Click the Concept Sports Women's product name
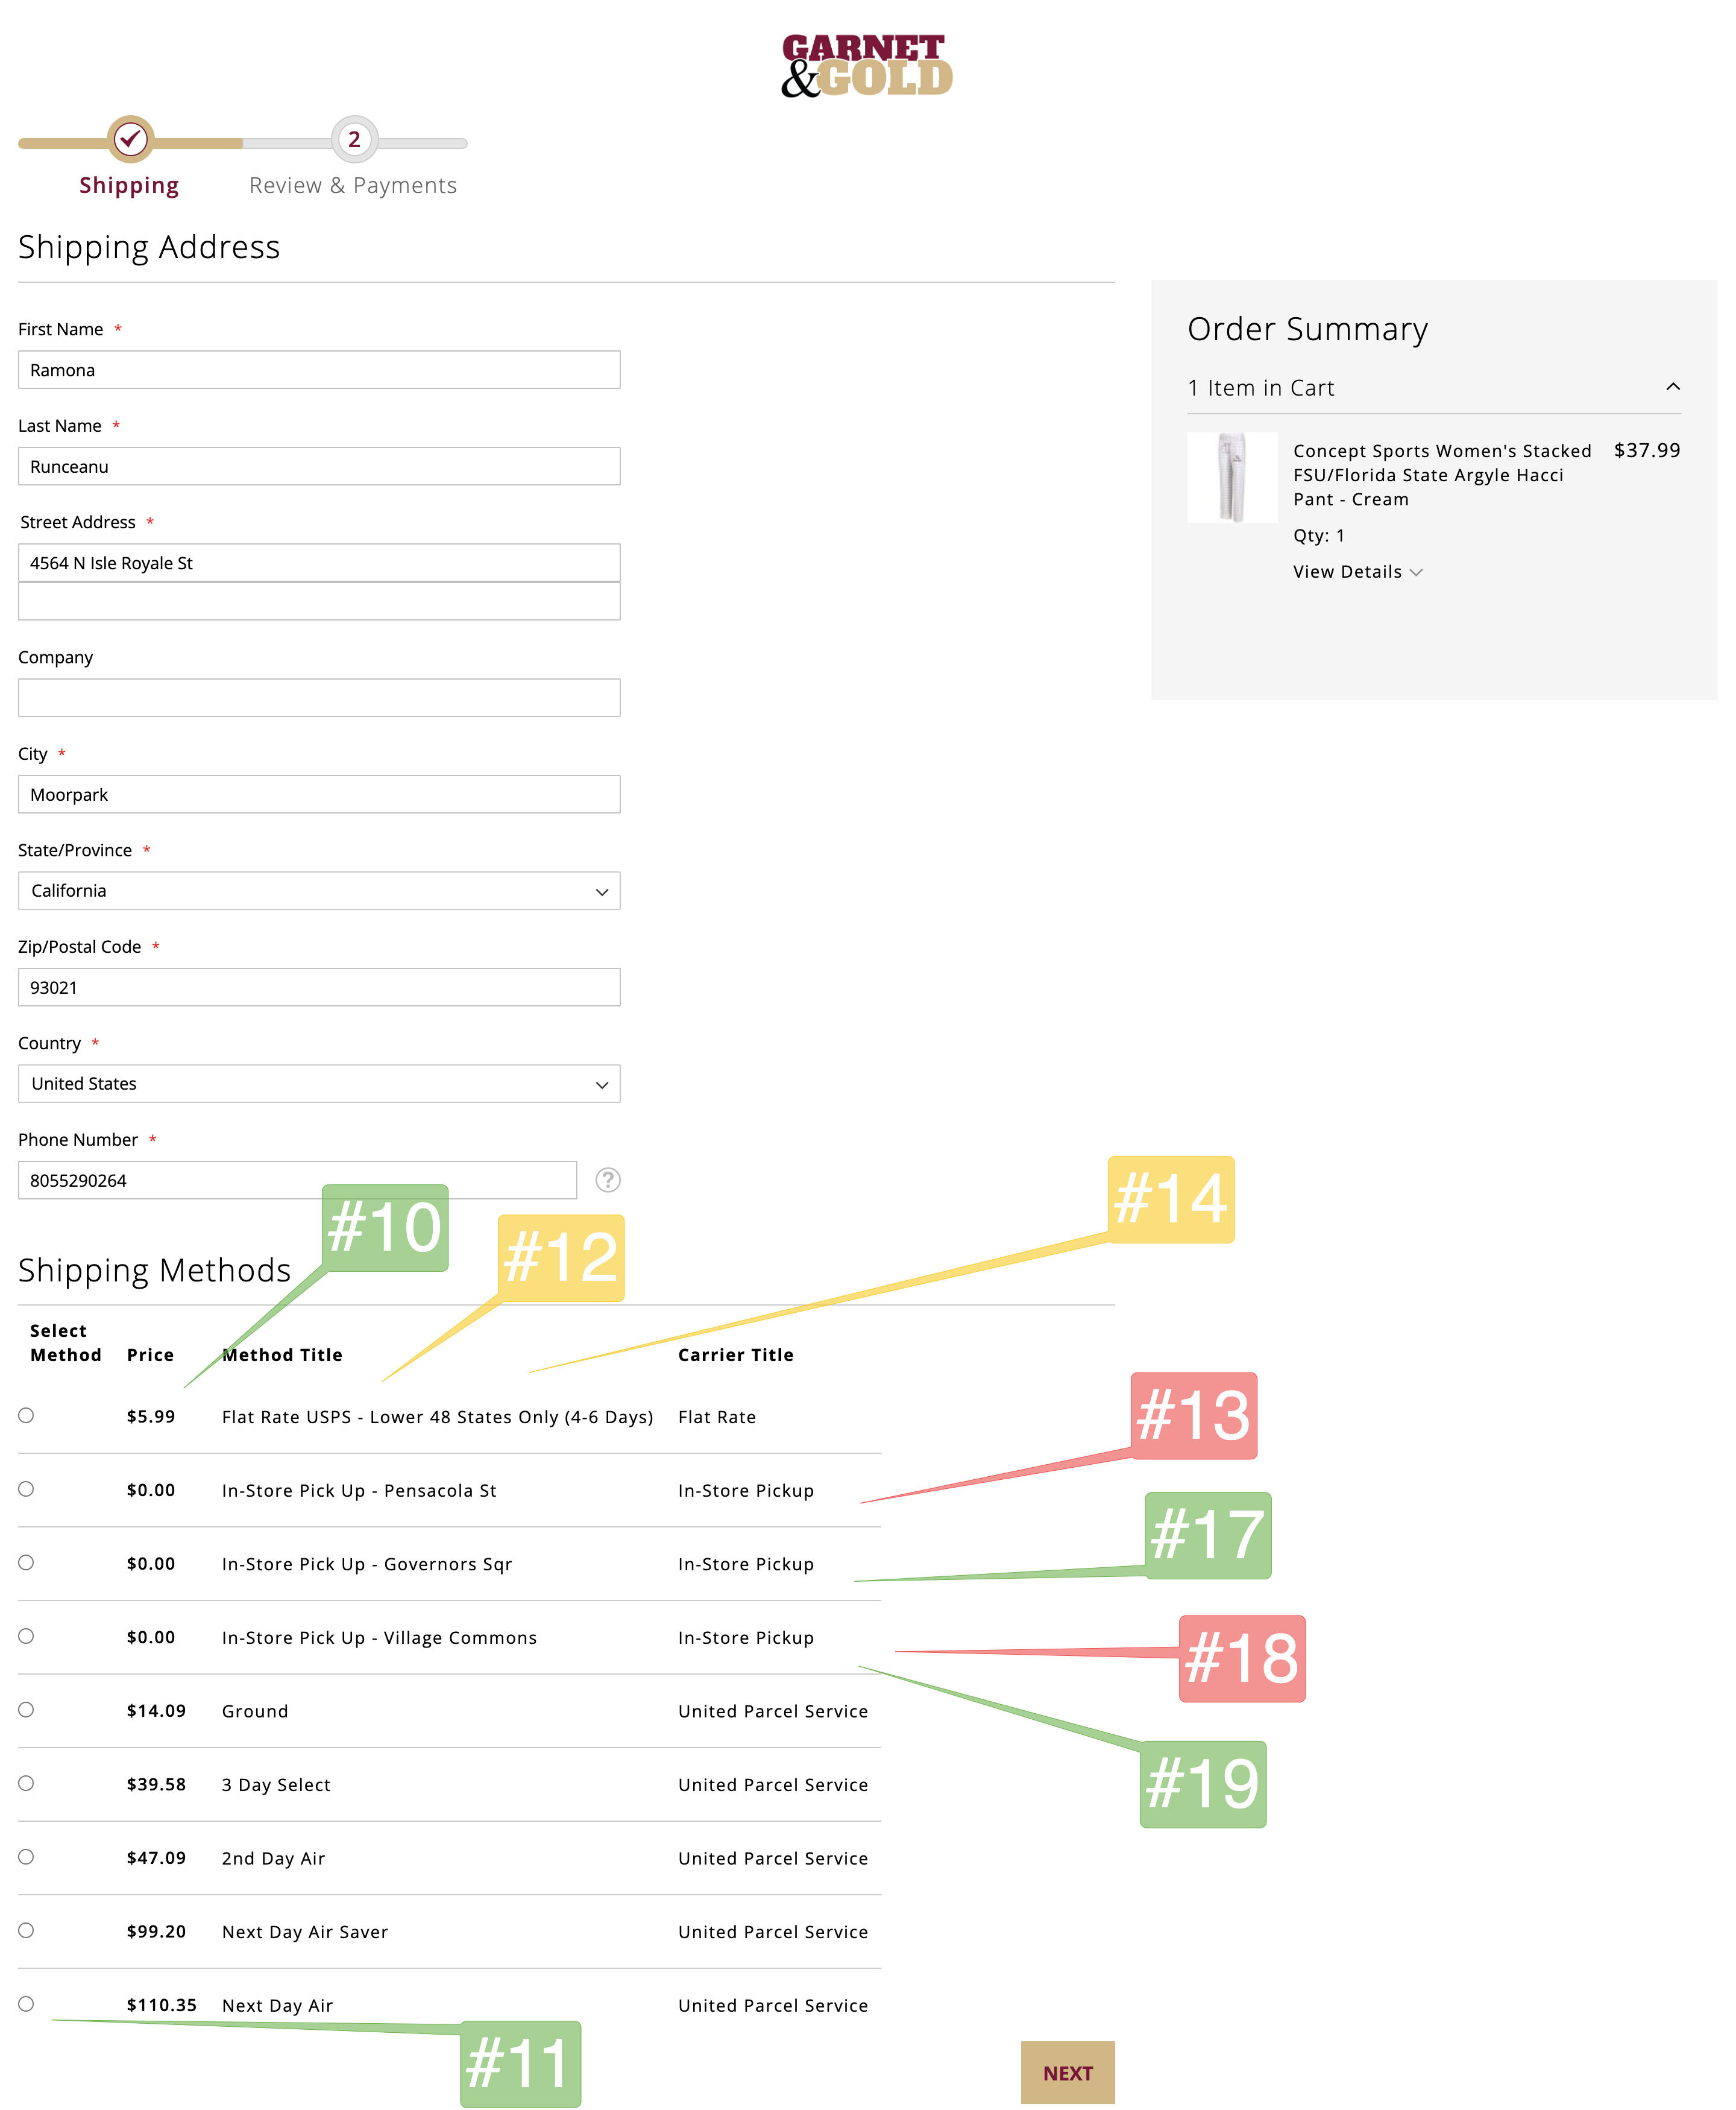 [1442, 475]
